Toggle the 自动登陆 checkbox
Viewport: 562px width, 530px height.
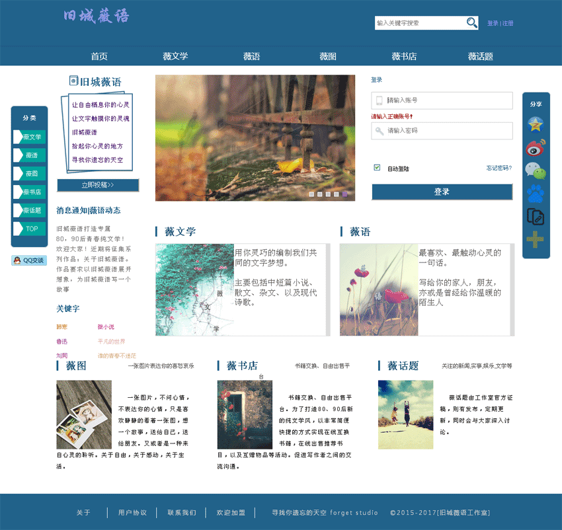coord(377,167)
